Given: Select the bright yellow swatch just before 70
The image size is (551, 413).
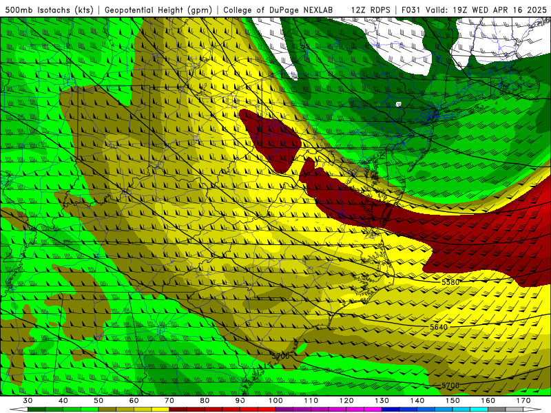Looking at the screenshot, I should (160, 410).
